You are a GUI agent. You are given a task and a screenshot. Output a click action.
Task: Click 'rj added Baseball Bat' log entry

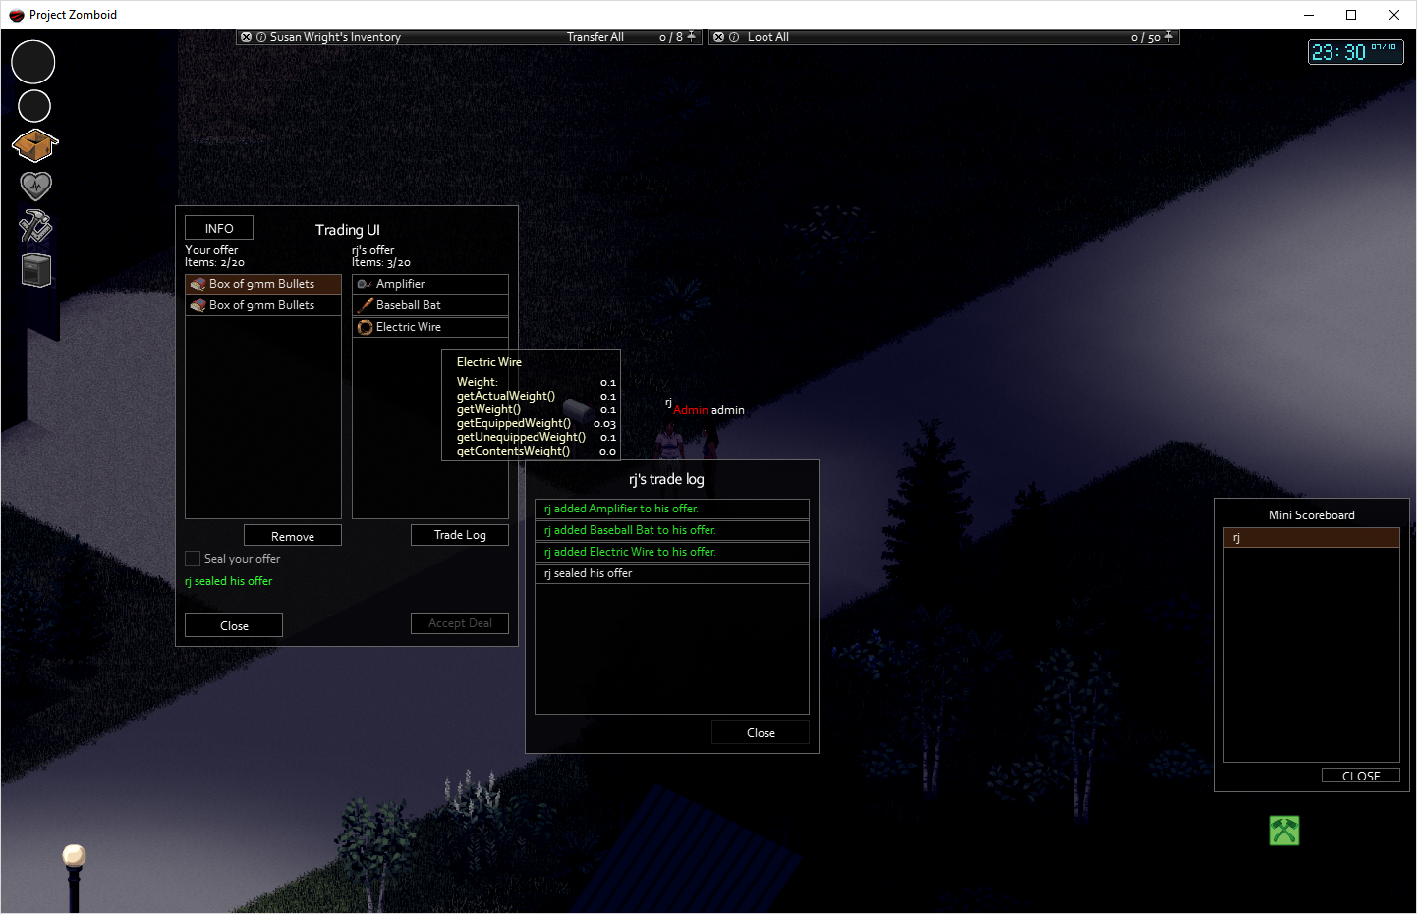pos(672,530)
